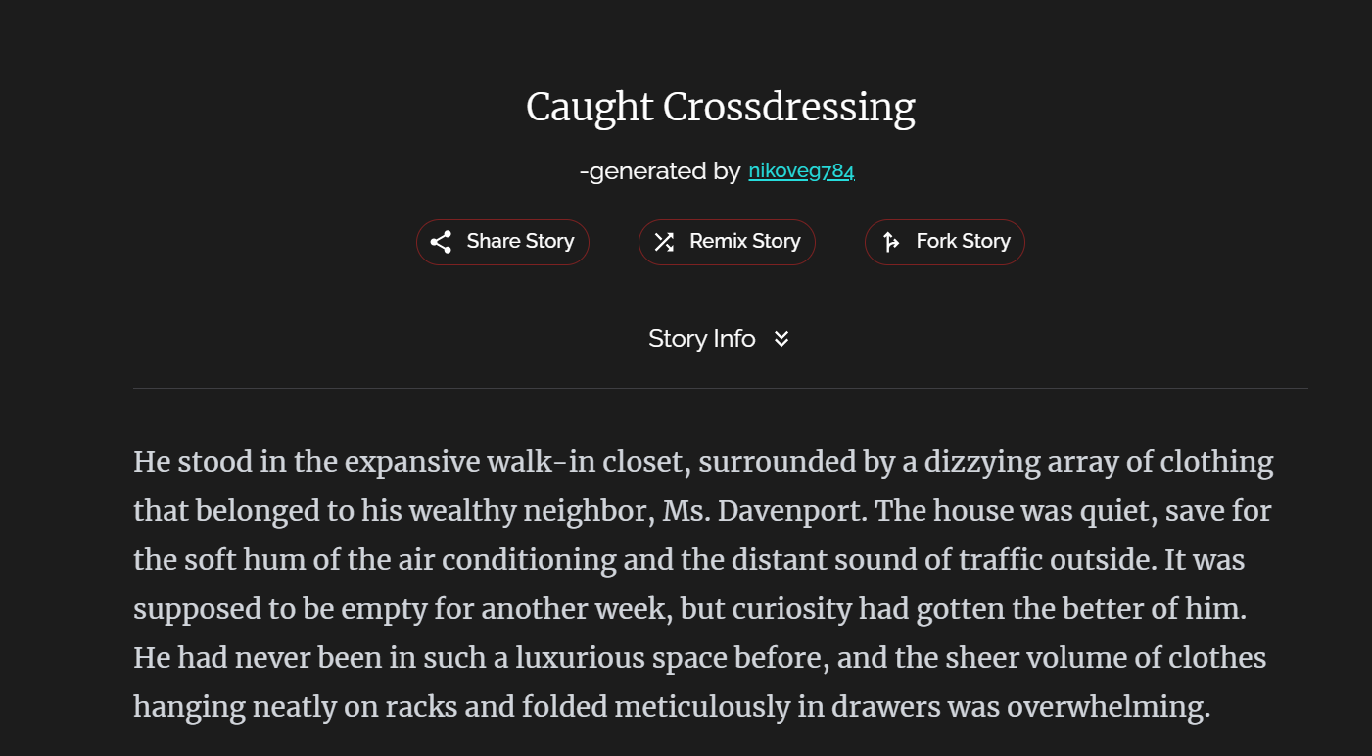Screen dimensions: 1372x756
Task: Choose the Fork Story text label
Action: 963,241
